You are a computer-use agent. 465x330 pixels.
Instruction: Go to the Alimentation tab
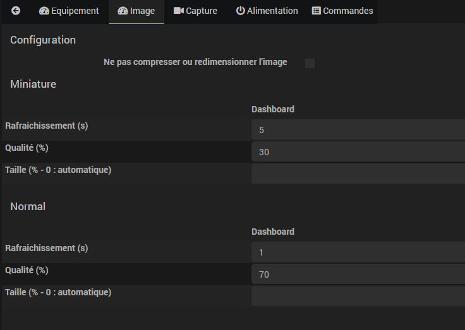pyautogui.click(x=272, y=11)
